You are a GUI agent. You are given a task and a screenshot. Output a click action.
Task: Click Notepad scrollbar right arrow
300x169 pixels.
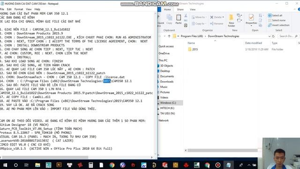click(x=152, y=157)
